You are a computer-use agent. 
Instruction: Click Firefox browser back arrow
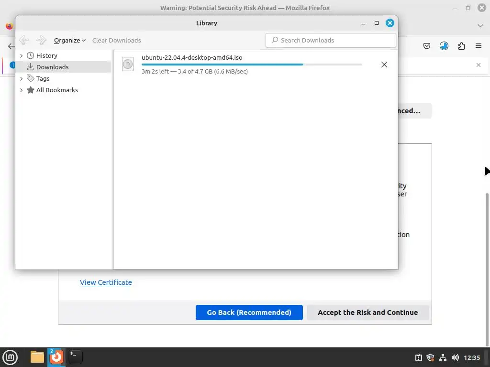(x=11, y=46)
